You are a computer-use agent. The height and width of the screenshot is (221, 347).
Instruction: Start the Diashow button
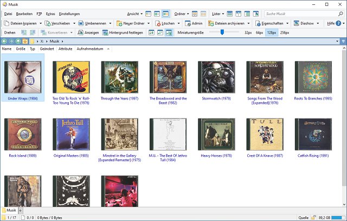click(x=304, y=23)
